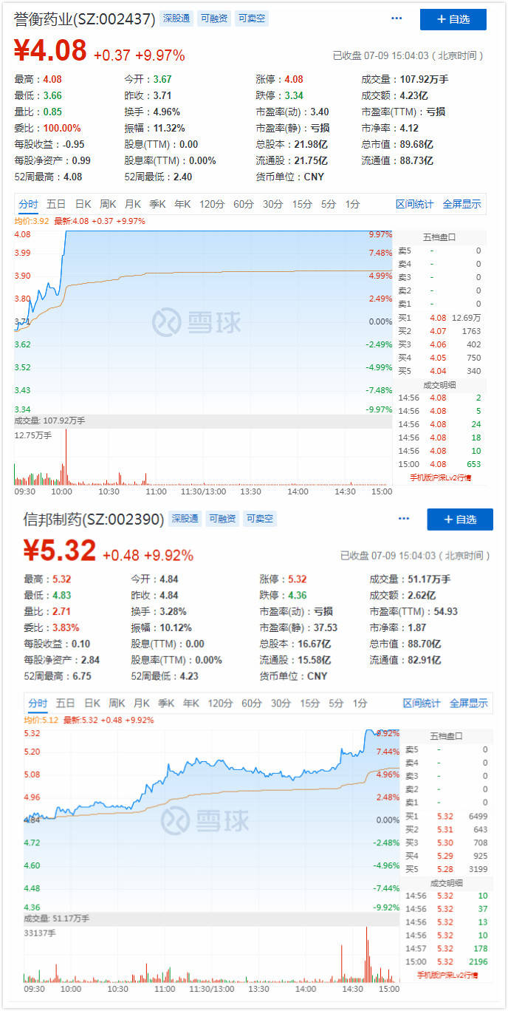Add 信邦制药 to watchlist with 自选 button

pyautogui.click(x=460, y=520)
